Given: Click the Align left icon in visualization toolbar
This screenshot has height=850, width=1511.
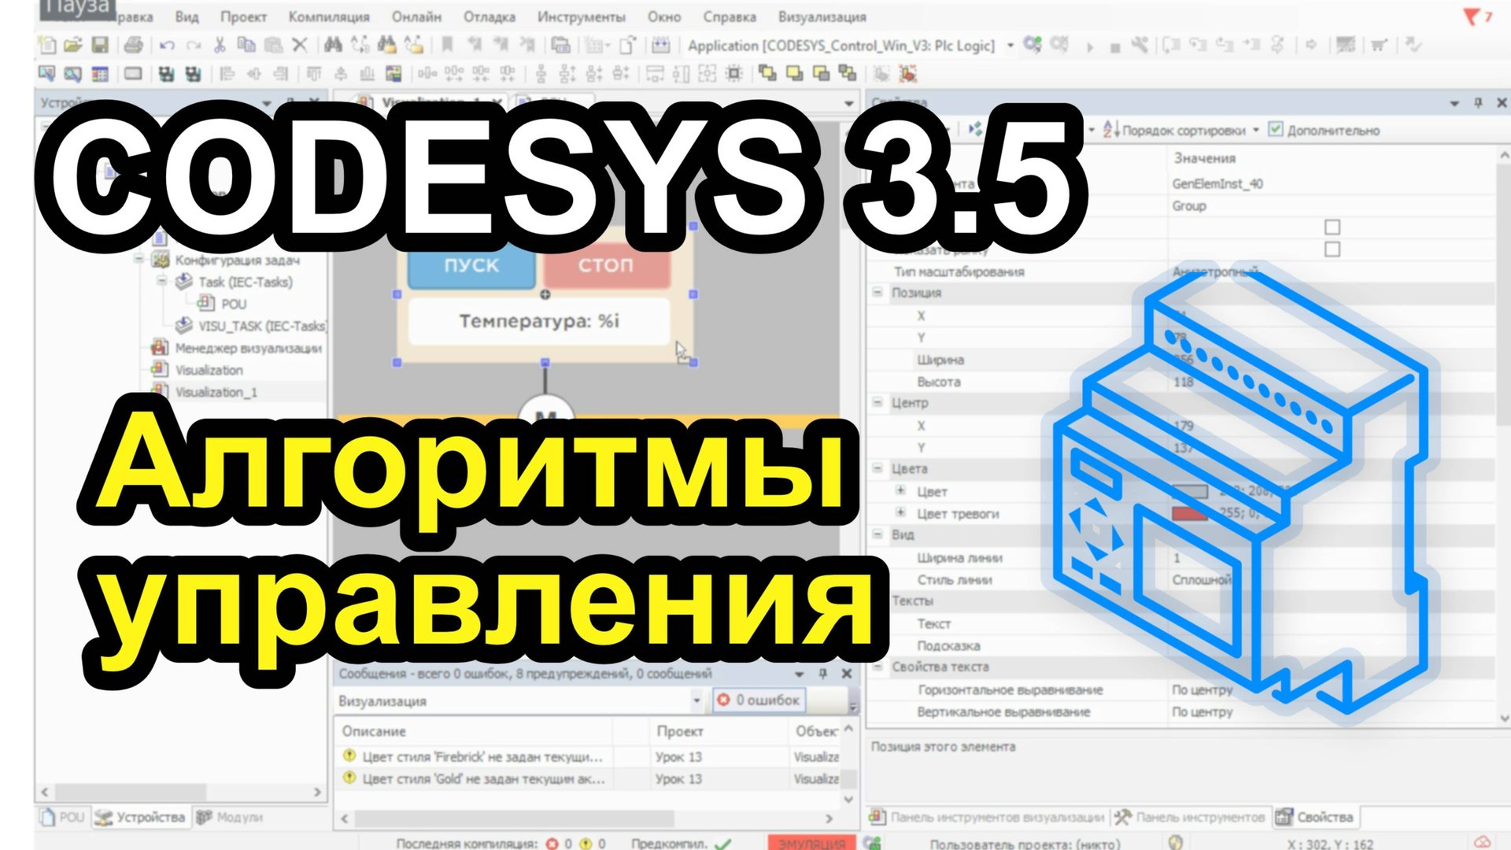Looking at the screenshot, I should [227, 75].
